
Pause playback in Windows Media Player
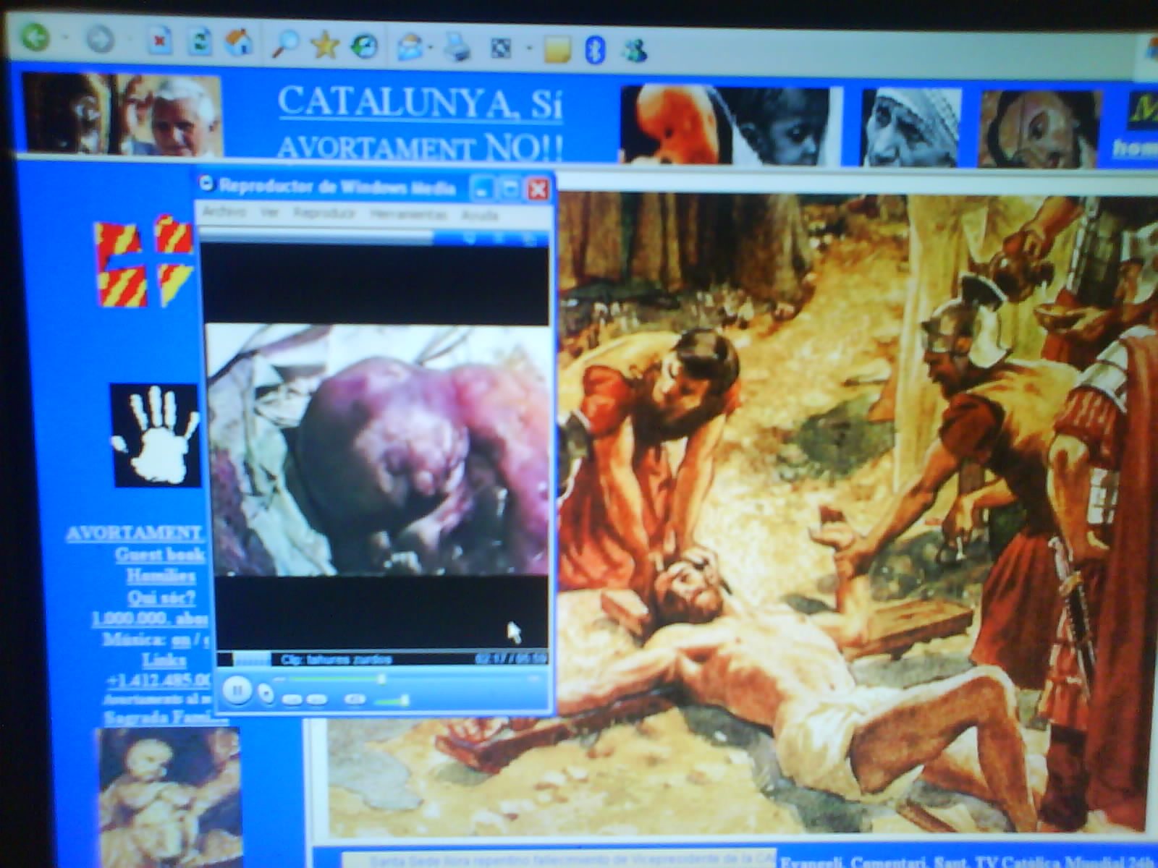(236, 691)
